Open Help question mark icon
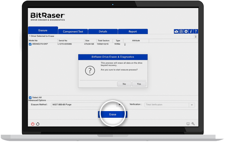 [196, 31]
